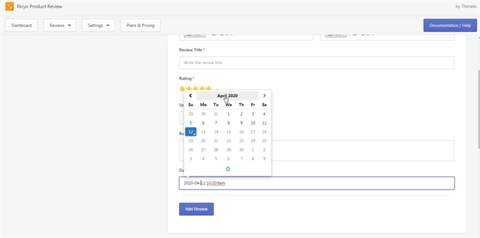Click the date input field

pos(317,183)
